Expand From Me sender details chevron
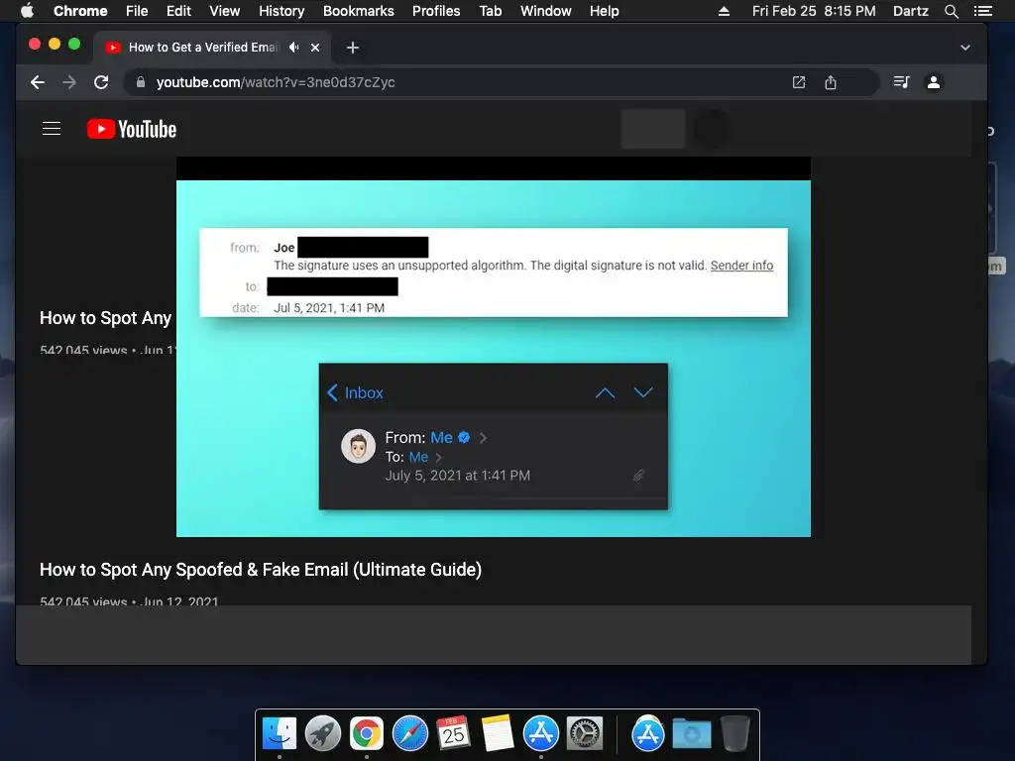The image size is (1015, 761). click(x=483, y=438)
